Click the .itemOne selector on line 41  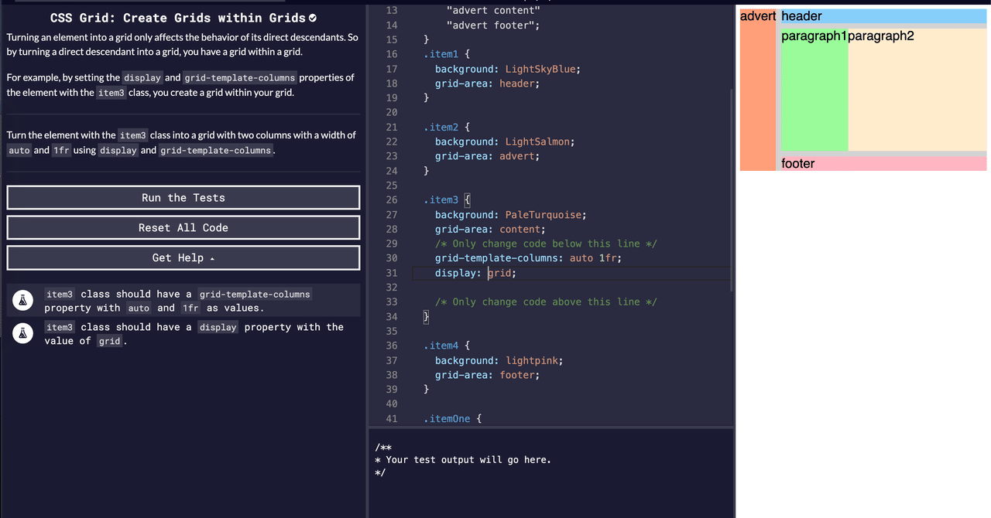tap(447, 418)
